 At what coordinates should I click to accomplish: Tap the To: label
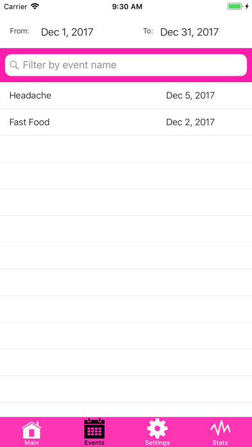[148, 31]
